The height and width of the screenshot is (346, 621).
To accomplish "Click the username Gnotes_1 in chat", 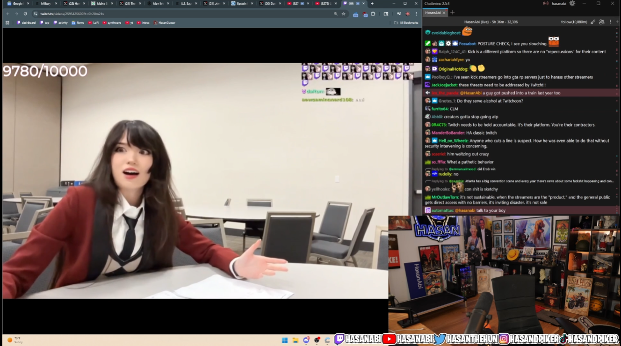I will (448, 101).
